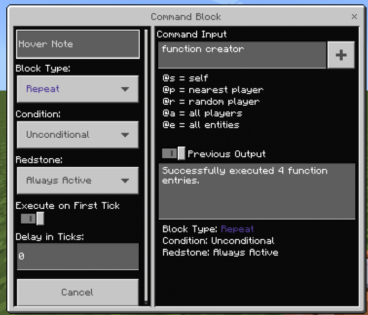Focus the Command Input text box
368x315 pixels.
click(242, 55)
